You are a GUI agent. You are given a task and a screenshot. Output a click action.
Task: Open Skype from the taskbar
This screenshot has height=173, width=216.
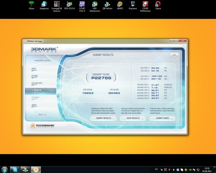click(15, 170)
